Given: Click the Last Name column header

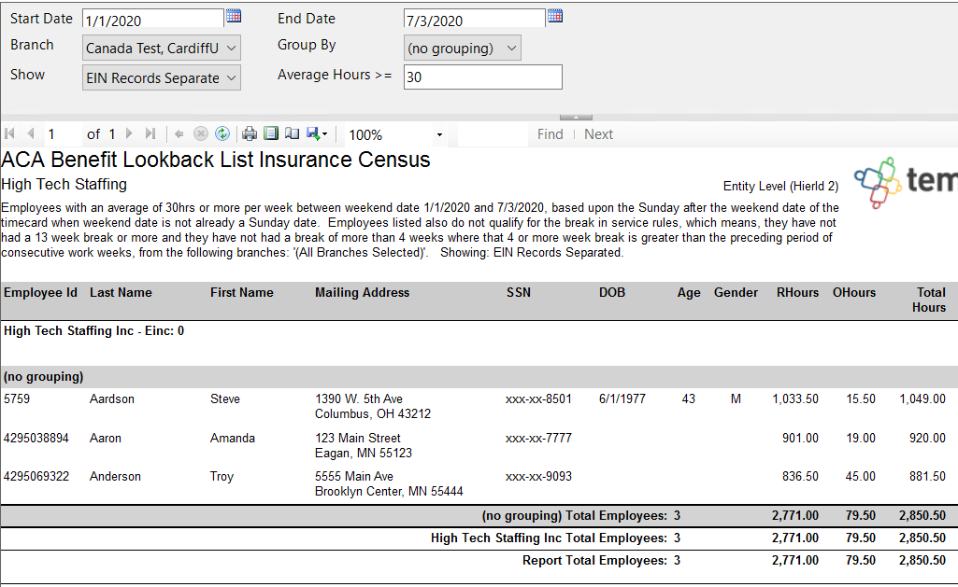Looking at the screenshot, I should click(121, 292).
